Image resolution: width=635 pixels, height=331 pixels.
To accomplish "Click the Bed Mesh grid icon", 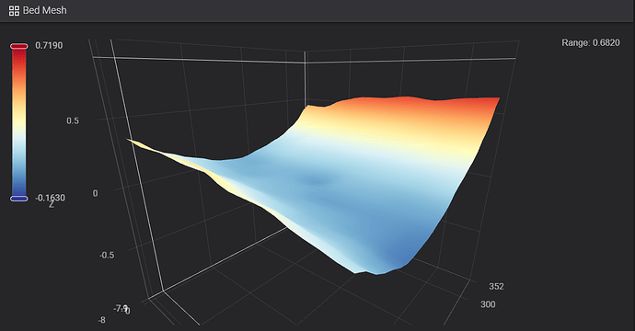I will coord(14,11).
